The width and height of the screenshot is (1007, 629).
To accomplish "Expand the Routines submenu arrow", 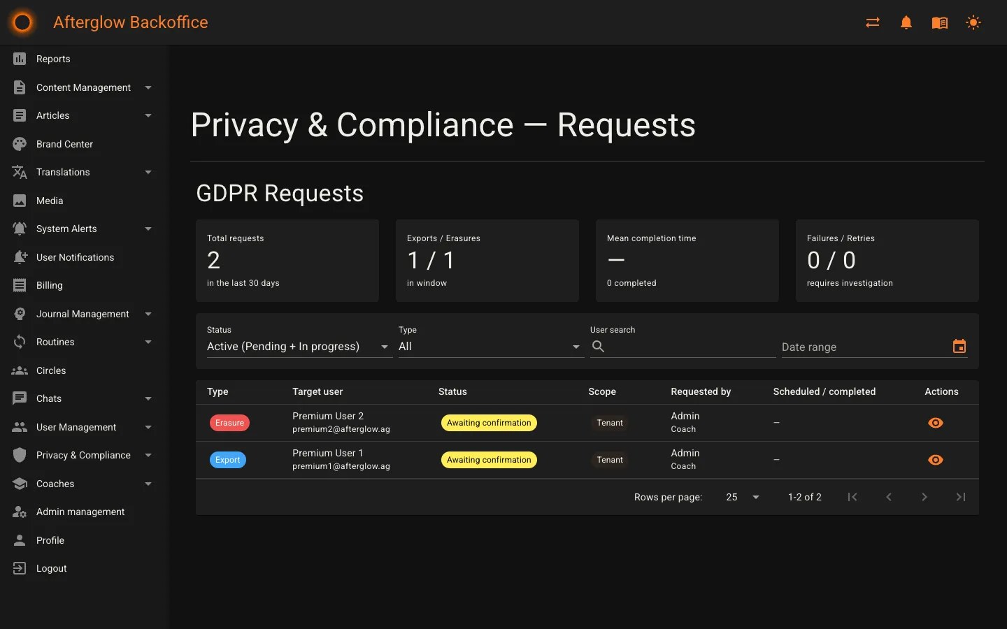I will [148, 342].
